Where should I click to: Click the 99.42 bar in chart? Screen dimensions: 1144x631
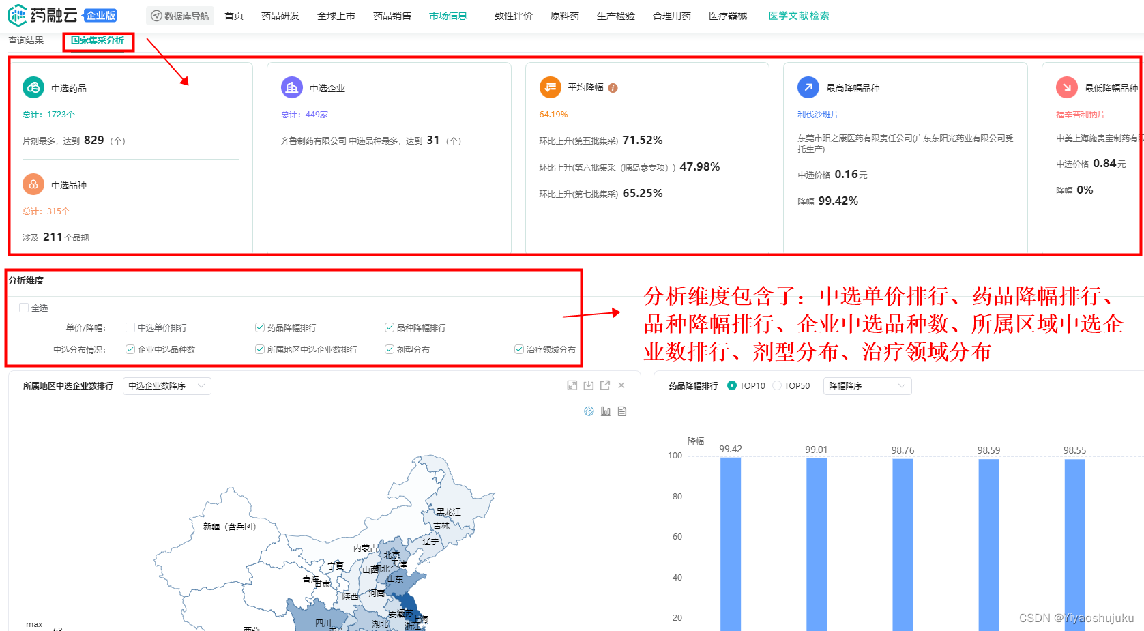coord(731,544)
